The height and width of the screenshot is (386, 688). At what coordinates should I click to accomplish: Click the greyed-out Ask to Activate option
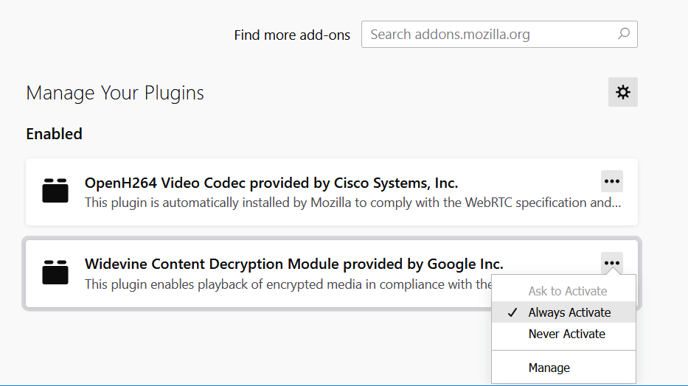point(568,291)
